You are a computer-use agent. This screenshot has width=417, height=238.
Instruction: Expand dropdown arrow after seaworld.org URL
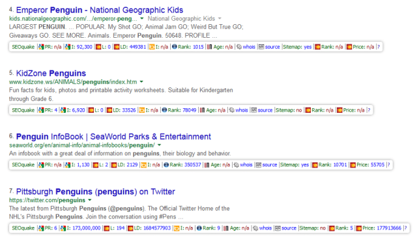pyautogui.click(x=159, y=145)
